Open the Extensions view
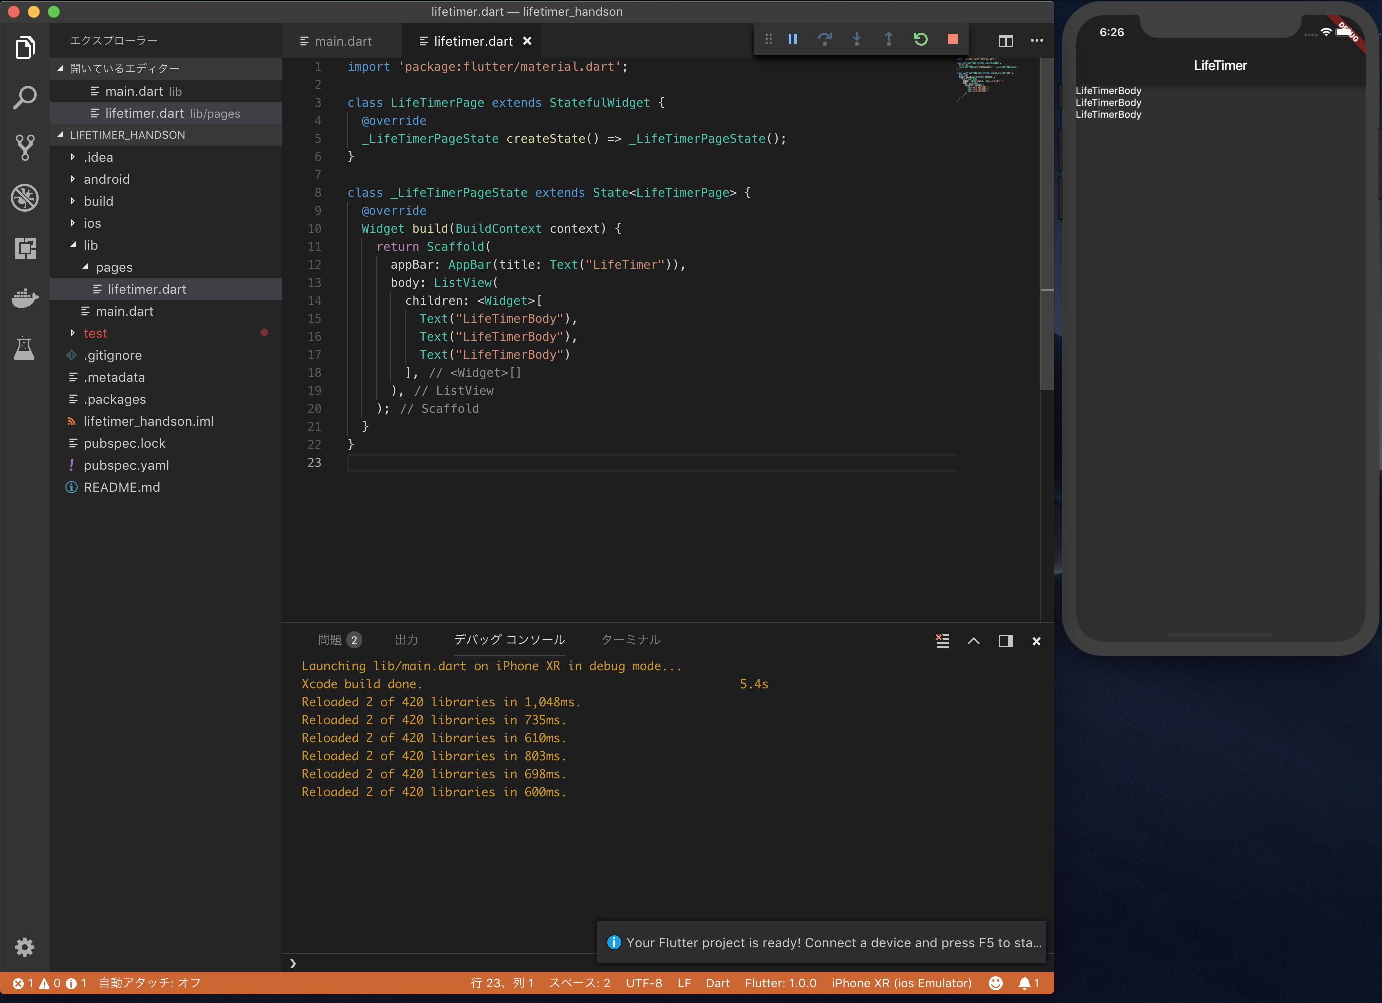This screenshot has height=1003, width=1382. pos(25,248)
